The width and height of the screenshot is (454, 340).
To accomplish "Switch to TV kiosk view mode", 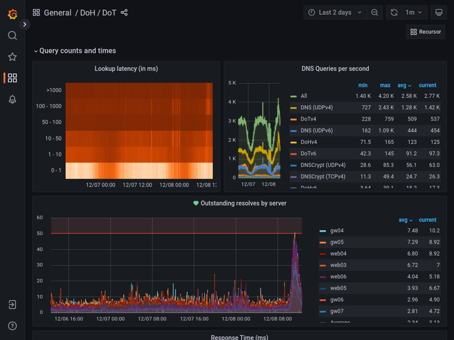I will pyautogui.click(x=439, y=12).
